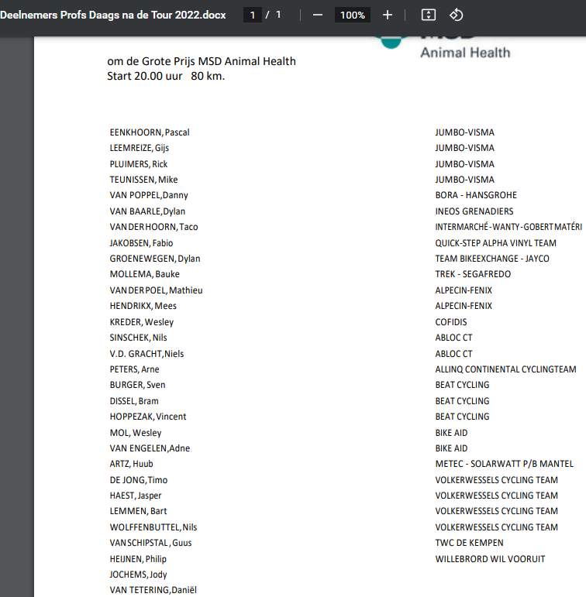Click rider name VAN POPPEL, Danny
Viewport: 586px width, 597px height.
tap(149, 195)
